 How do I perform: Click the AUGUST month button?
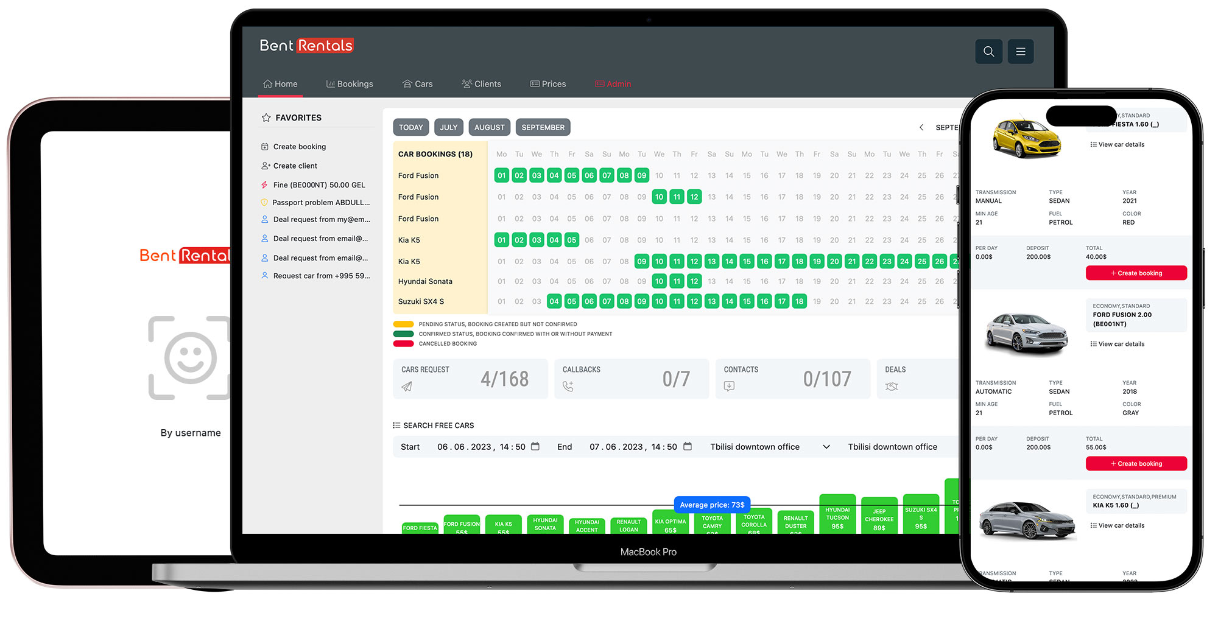489,127
